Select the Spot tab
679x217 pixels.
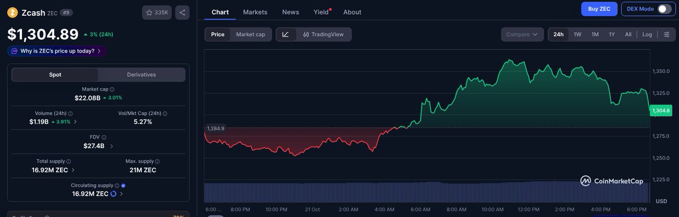tap(55, 75)
